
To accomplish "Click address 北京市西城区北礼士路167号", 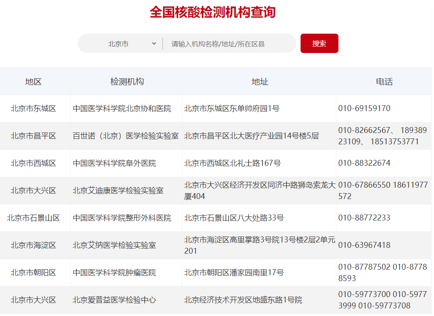I will point(232,163).
